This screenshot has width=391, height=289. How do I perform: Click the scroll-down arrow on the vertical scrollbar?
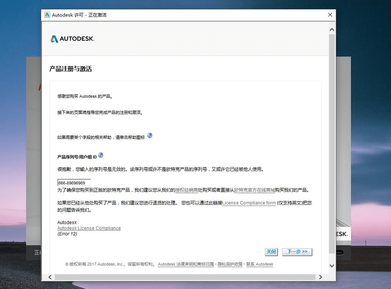point(332,266)
